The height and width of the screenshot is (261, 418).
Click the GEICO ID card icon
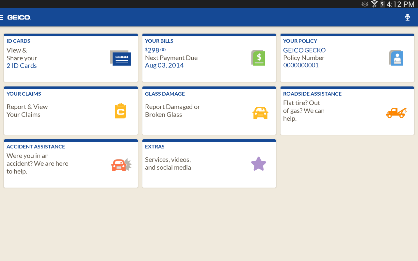coord(121,58)
